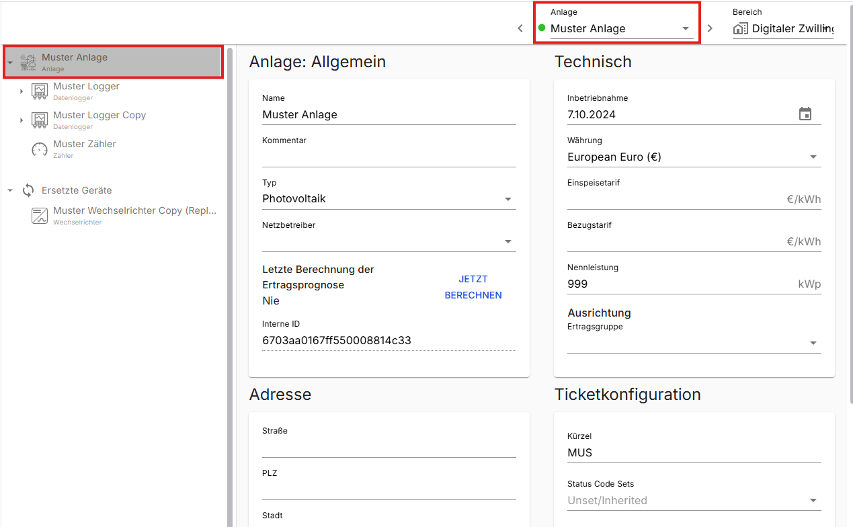This screenshot has width=853, height=527.
Task: Click the replaced Wechselrichter inverter icon
Action: [40, 216]
